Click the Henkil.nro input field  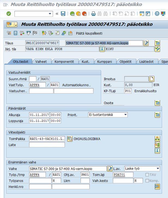[x=40, y=187]
